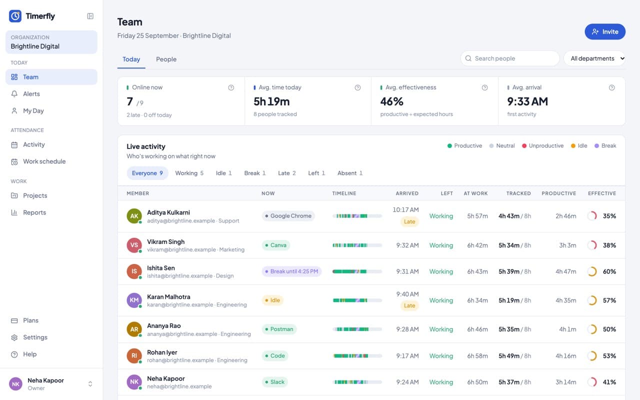The height and width of the screenshot is (400, 640).
Task: Open Activity in sidebar
Action: pyautogui.click(x=51, y=144)
